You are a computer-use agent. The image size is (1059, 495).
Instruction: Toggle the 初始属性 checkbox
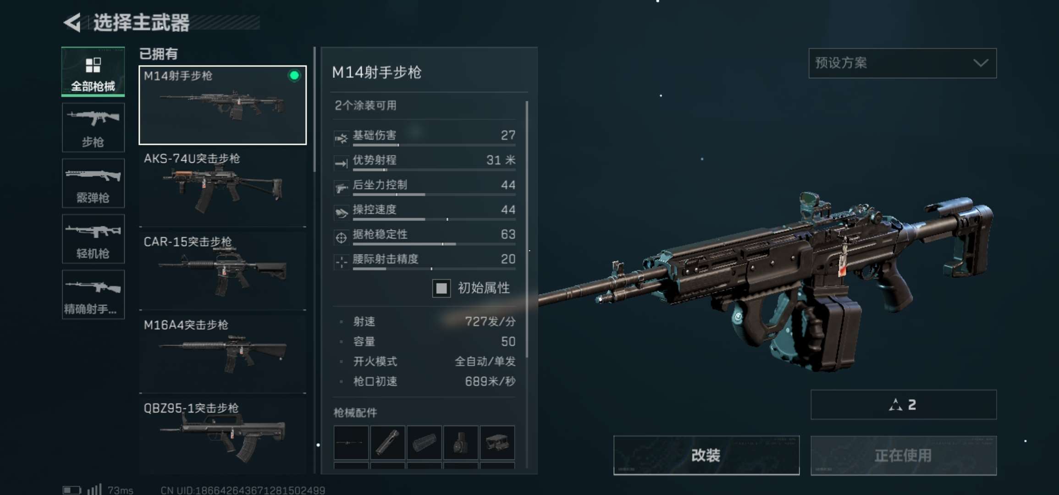(441, 288)
